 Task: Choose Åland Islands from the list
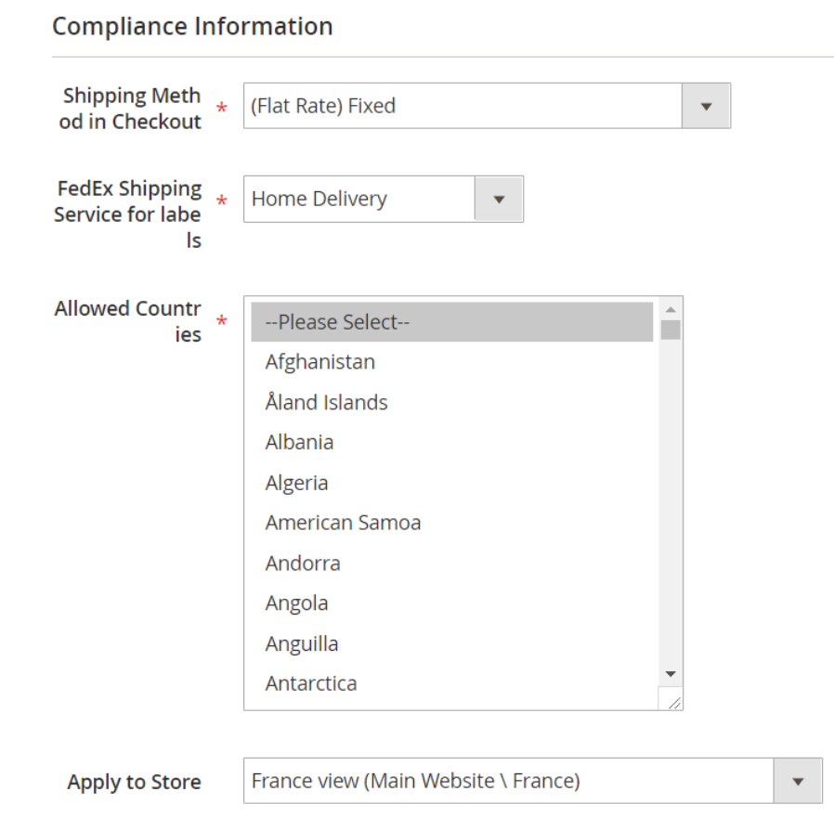(452, 402)
